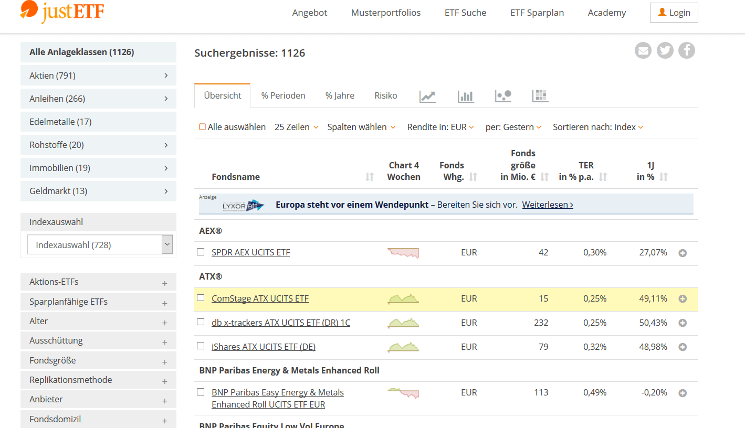This screenshot has width=745, height=428.
Task: Open ETF Sparplan in navigation
Action: [x=537, y=13]
